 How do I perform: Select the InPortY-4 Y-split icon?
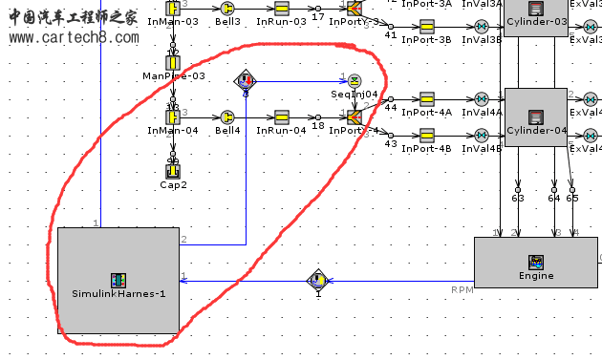tap(355, 117)
